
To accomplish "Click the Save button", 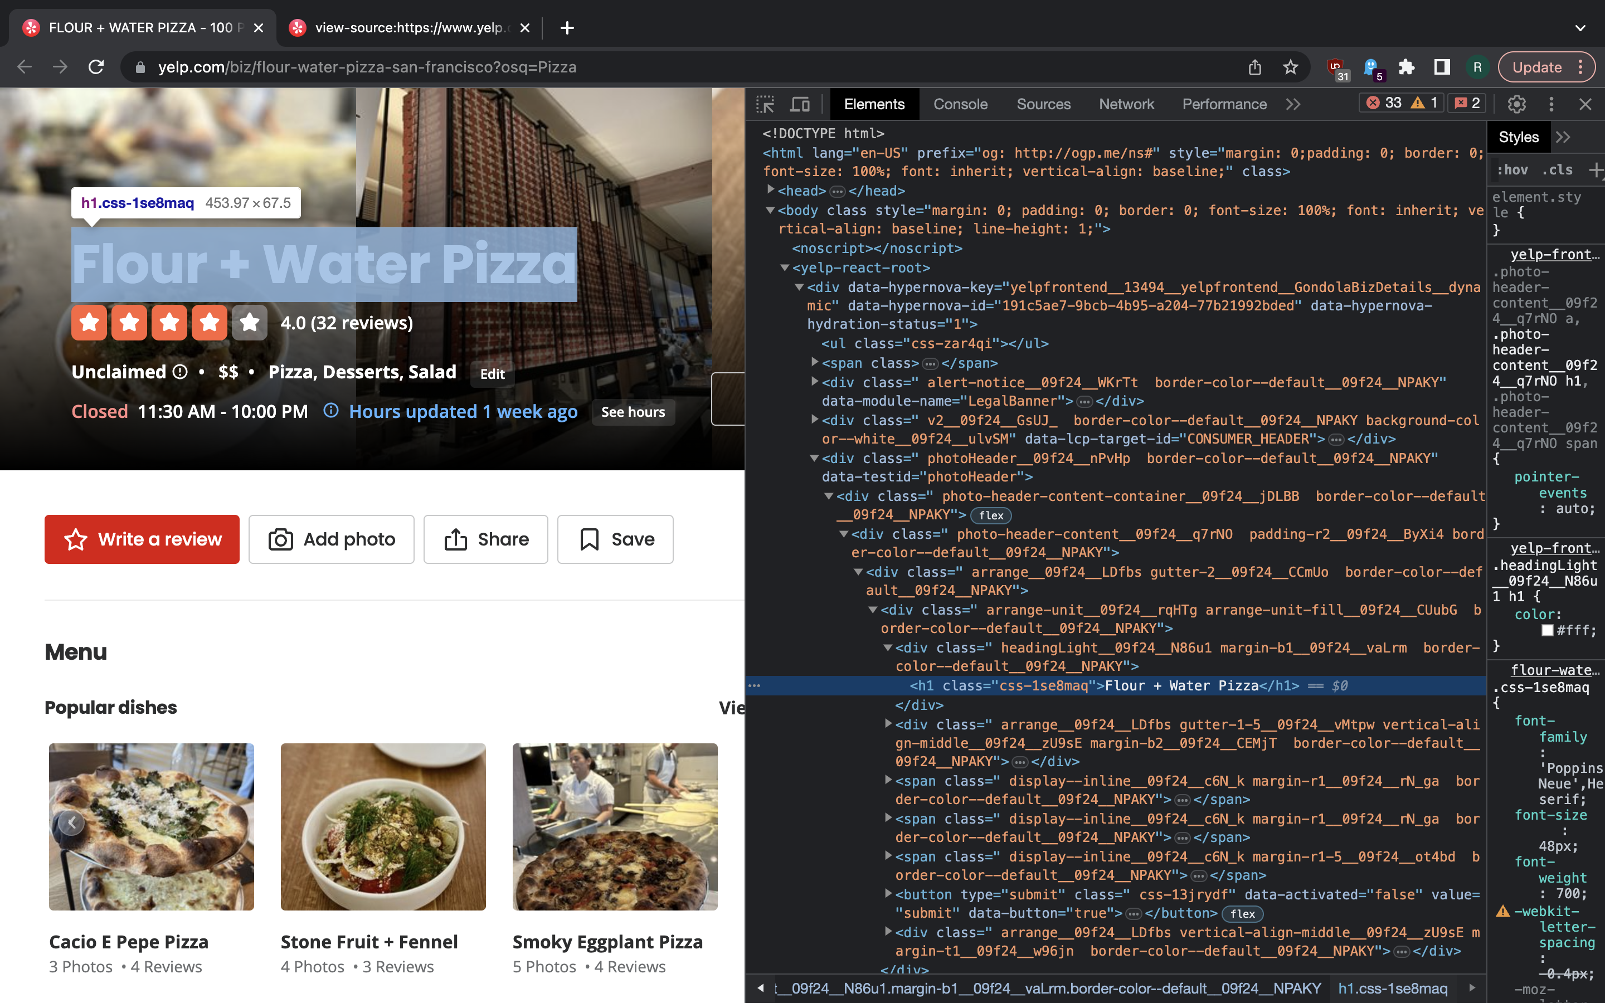I will coord(615,539).
